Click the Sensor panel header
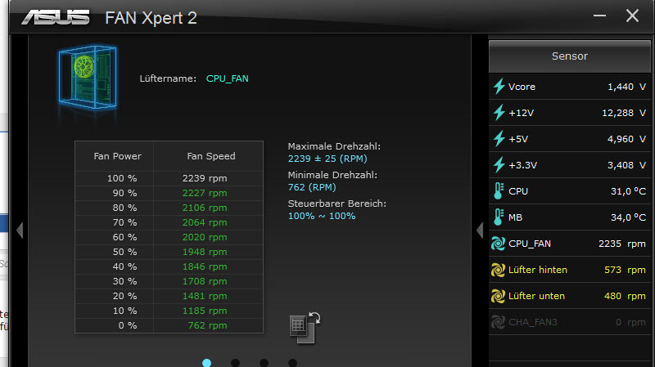This screenshot has width=655, height=367. coord(570,56)
